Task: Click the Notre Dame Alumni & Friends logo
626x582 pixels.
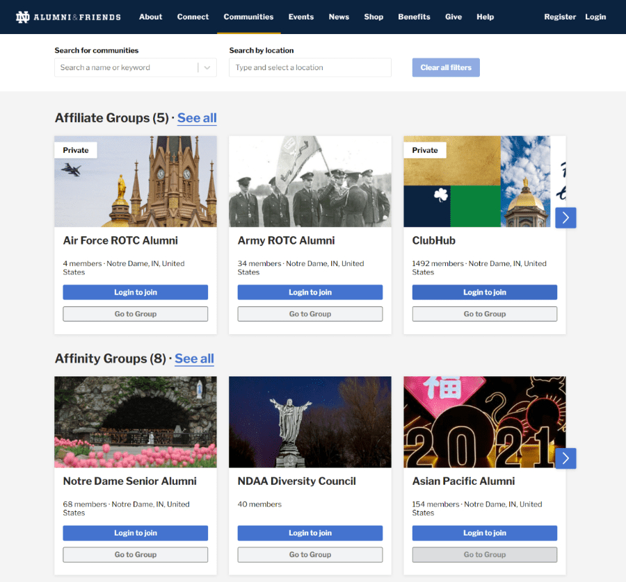Action: click(x=68, y=17)
